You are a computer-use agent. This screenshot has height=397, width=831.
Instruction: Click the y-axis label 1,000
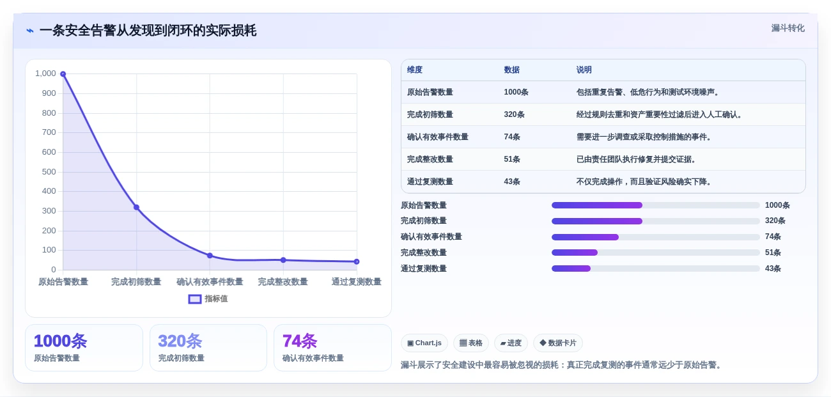coord(45,74)
